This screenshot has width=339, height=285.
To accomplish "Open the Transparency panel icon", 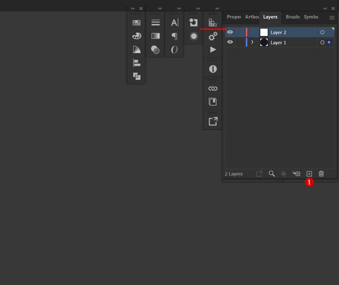I will tap(155, 49).
